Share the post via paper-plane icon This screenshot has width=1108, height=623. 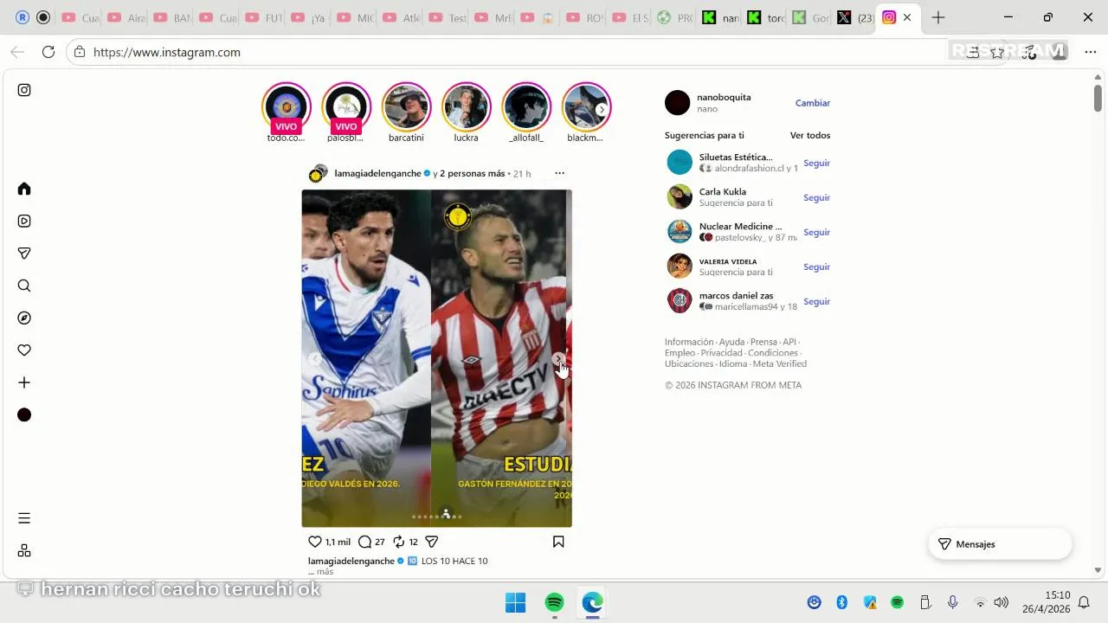pyautogui.click(x=432, y=542)
